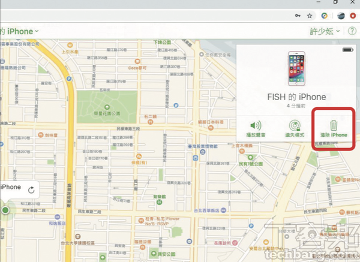Select 上官木桶鍋 restaurant marker
Screen dimensions: 360x262
coord(242,151)
